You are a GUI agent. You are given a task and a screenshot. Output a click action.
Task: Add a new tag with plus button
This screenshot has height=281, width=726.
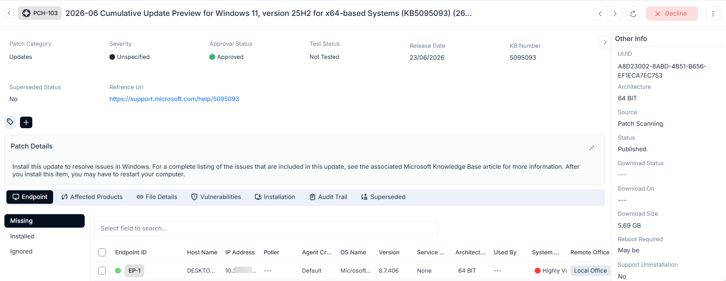point(26,122)
